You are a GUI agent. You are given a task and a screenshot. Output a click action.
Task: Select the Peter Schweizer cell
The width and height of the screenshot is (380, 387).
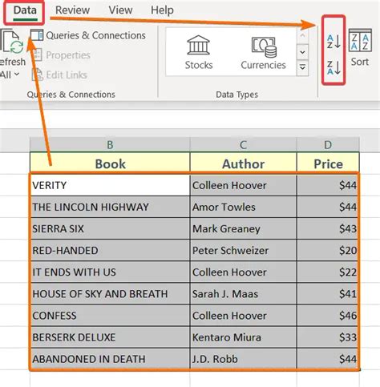coord(243,250)
